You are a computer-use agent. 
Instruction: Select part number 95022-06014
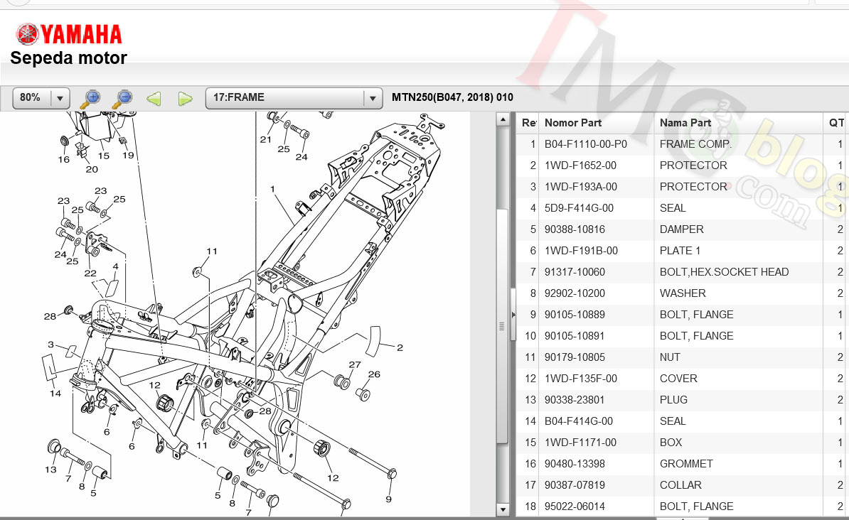(575, 507)
